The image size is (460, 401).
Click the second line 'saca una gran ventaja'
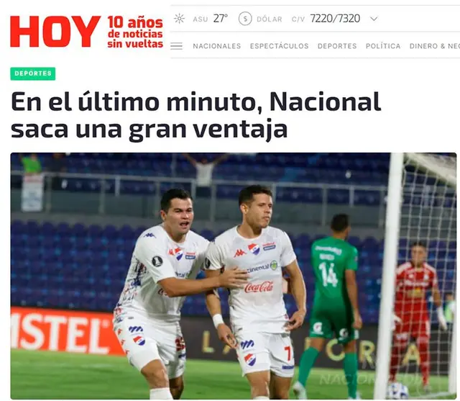(149, 130)
